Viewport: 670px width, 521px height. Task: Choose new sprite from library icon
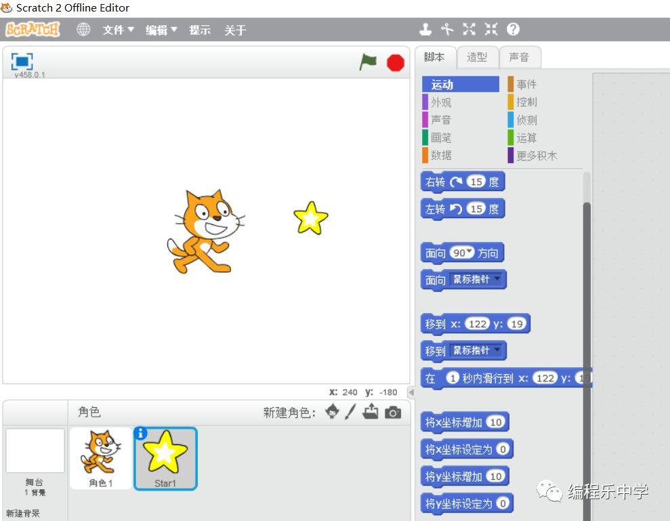(x=332, y=412)
